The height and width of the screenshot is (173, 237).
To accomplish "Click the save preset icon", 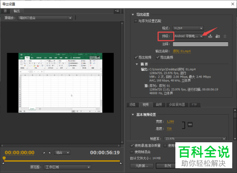I will [210, 36].
